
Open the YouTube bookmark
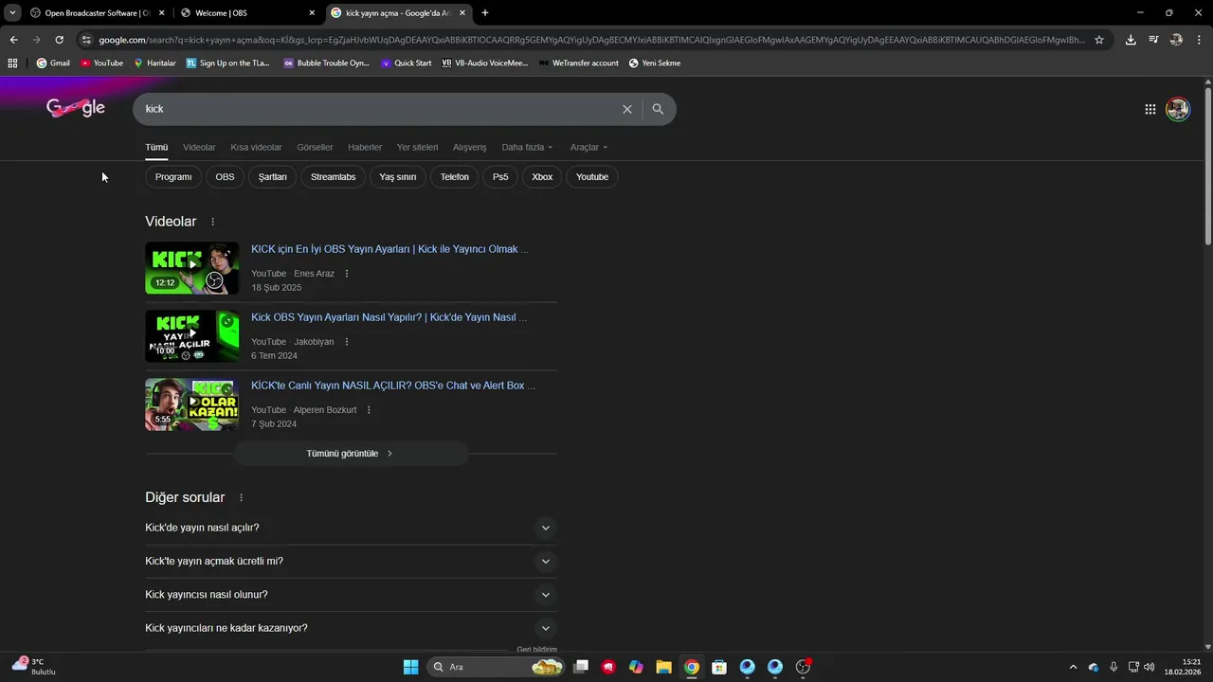click(102, 63)
